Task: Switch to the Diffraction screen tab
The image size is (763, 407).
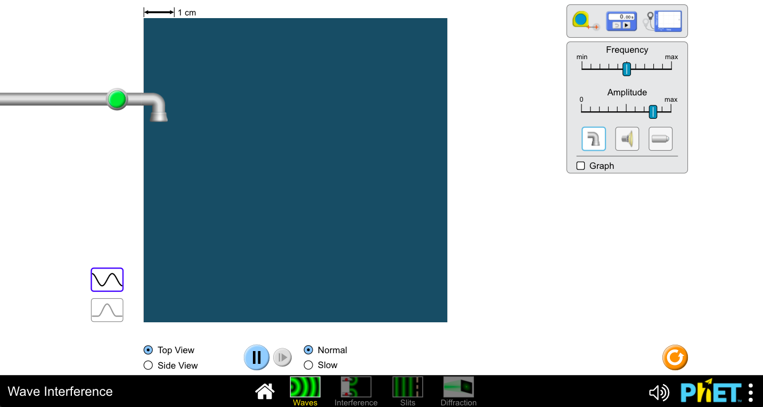Action: [x=458, y=390]
